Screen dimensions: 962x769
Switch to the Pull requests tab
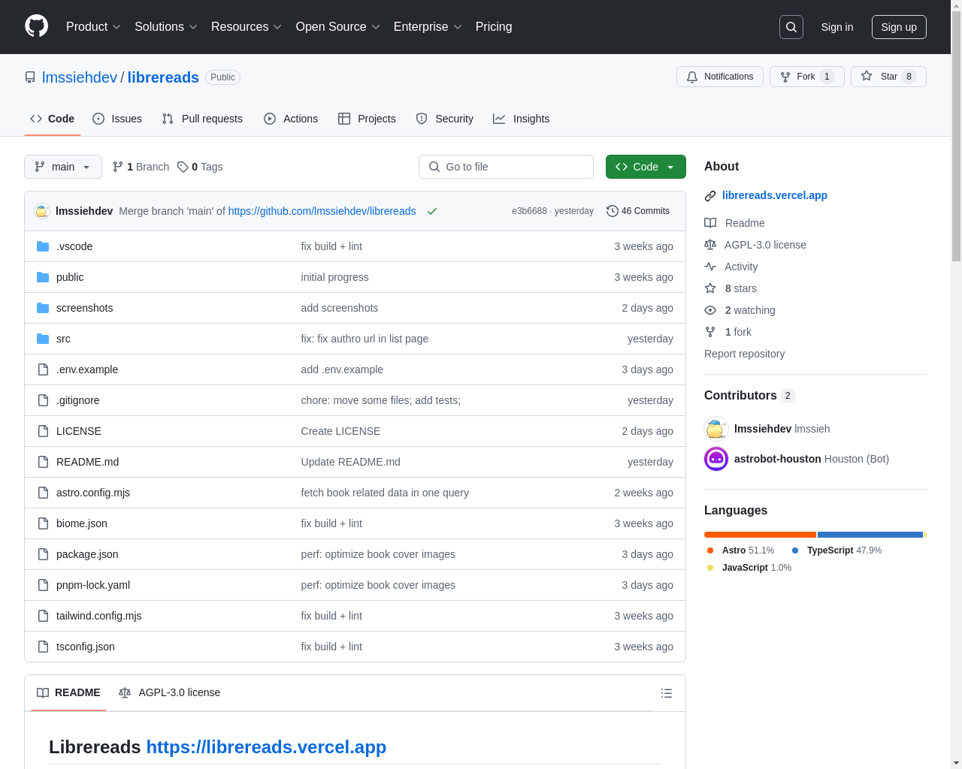click(x=202, y=119)
